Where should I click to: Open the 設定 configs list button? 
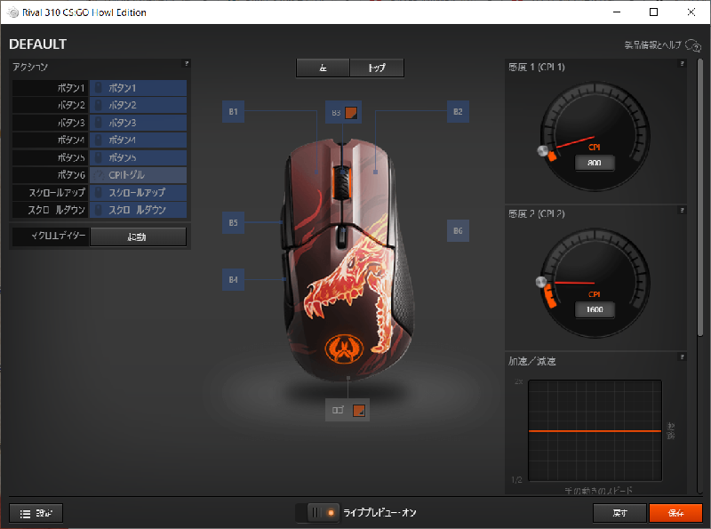pos(36,513)
